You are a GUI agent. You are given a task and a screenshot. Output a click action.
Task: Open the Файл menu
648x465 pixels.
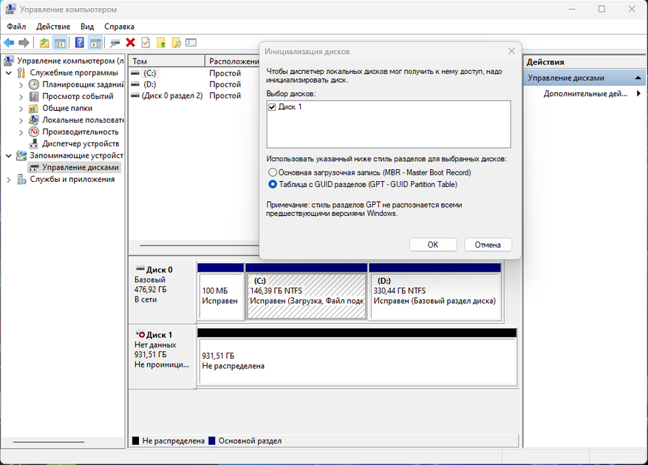click(x=16, y=27)
